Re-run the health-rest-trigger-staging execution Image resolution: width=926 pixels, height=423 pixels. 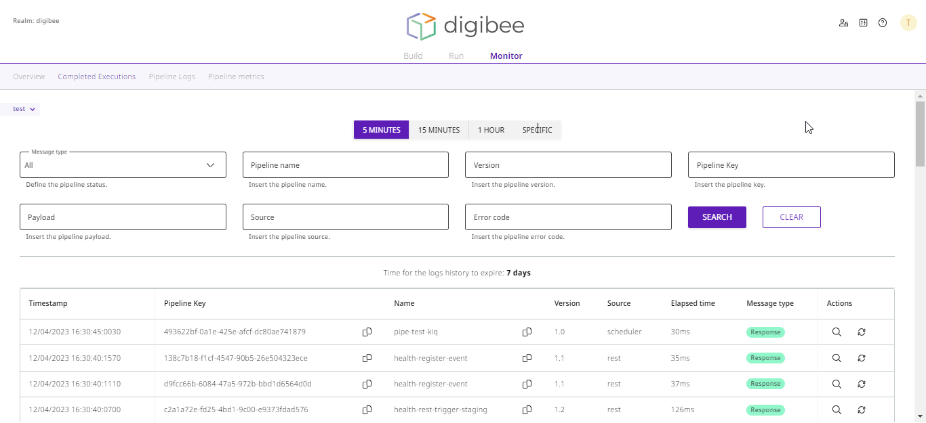(x=862, y=410)
